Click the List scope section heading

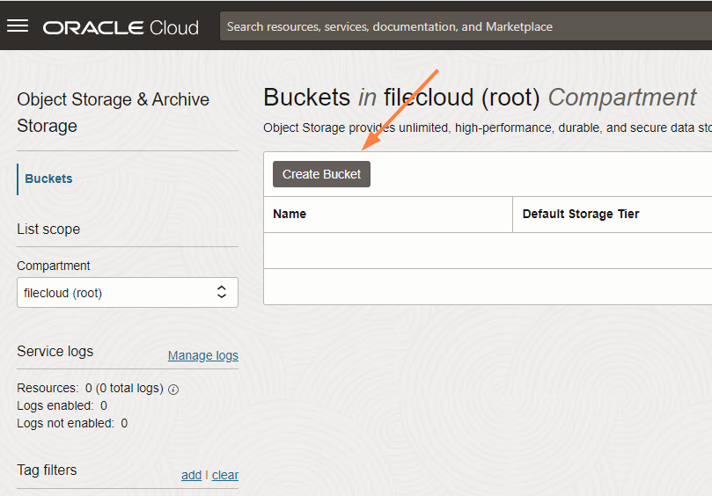pyautogui.click(x=48, y=229)
